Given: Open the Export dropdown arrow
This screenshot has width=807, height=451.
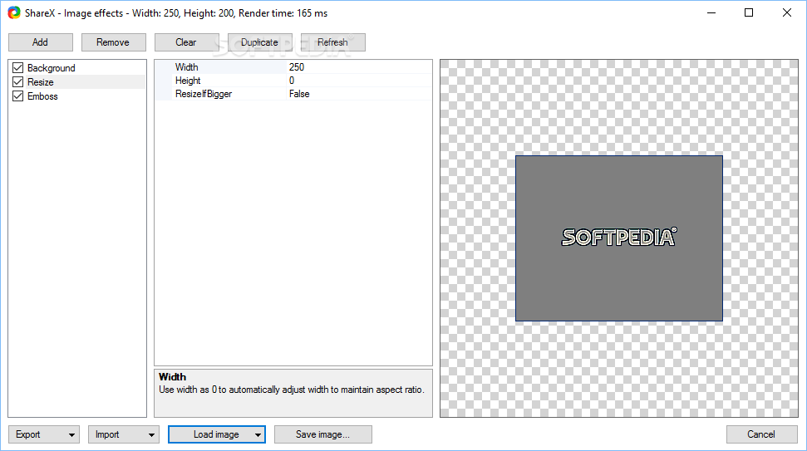Looking at the screenshot, I should 71,435.
